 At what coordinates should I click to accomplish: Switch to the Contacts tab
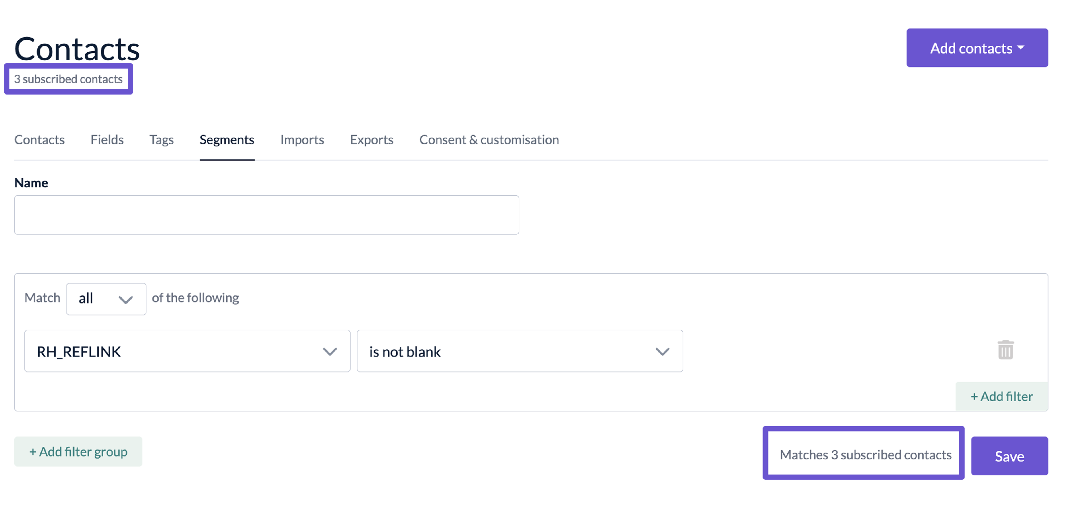point(39,140)
